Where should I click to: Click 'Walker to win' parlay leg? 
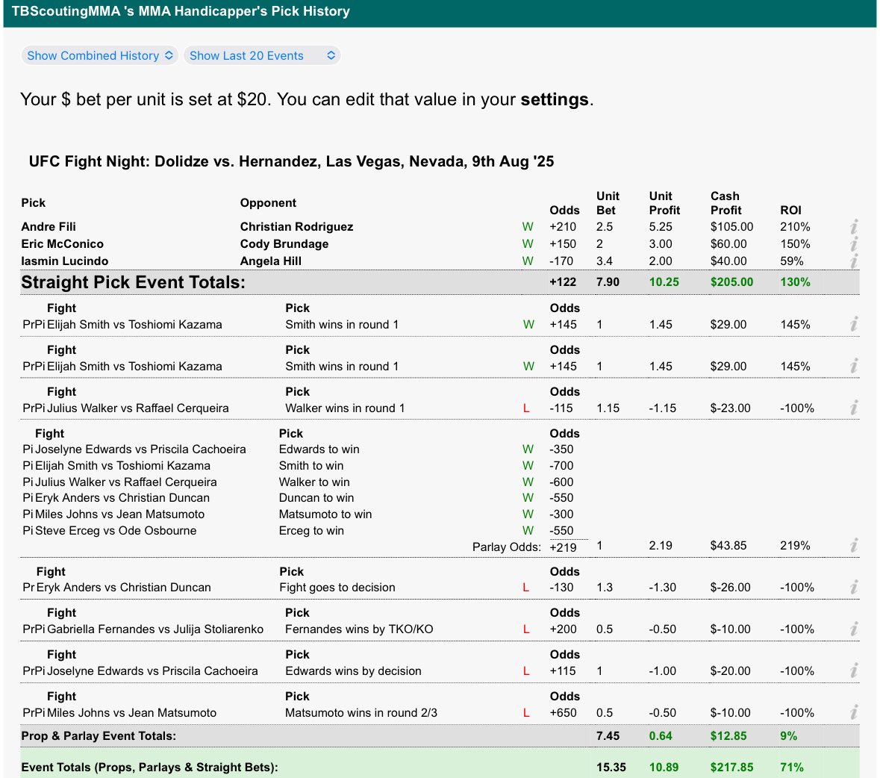click(x=314, y=482)
